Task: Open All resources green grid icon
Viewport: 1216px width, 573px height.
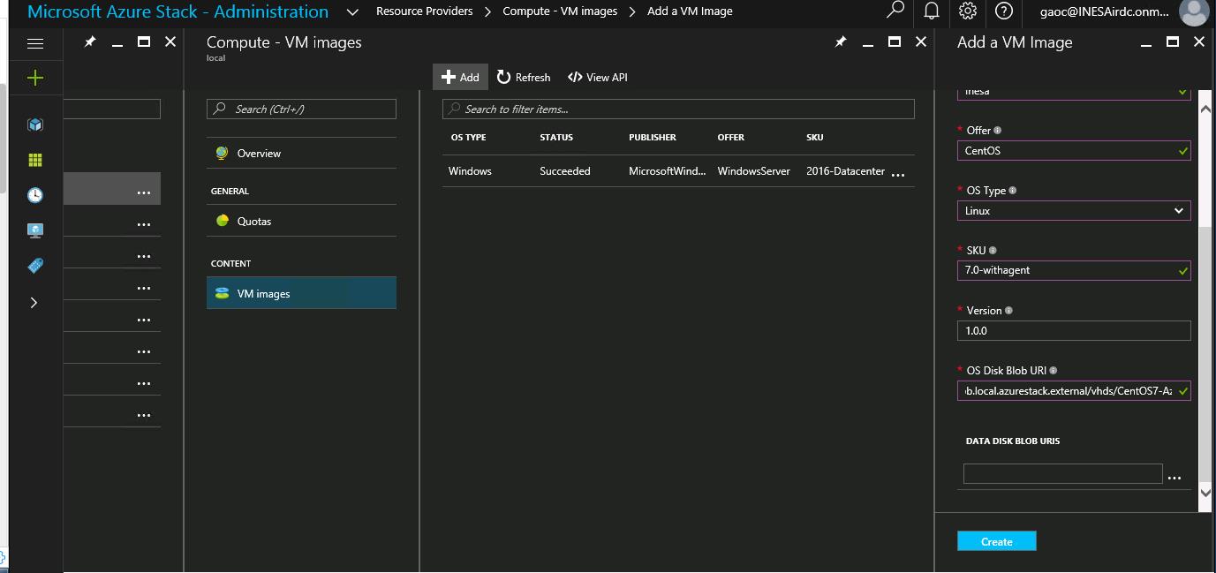Action: [35, 160]
